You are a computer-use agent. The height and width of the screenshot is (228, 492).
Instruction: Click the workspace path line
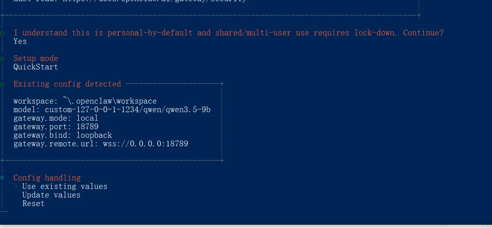pyautogui.click(x=85, y=101)
